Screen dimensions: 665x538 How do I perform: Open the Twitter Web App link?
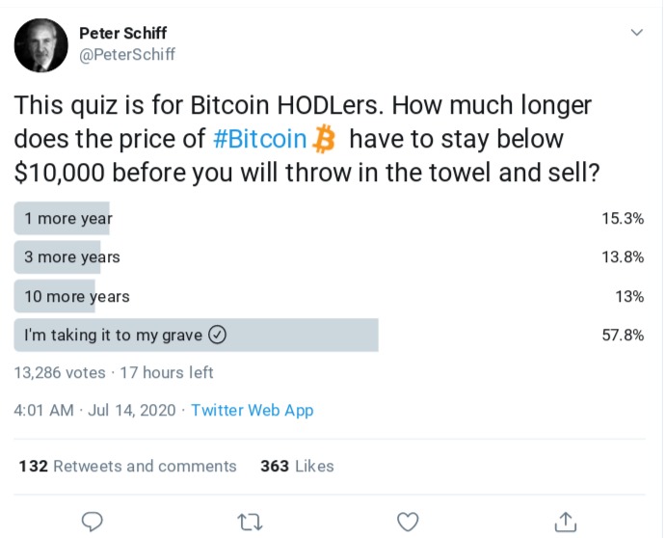(253, 411)
